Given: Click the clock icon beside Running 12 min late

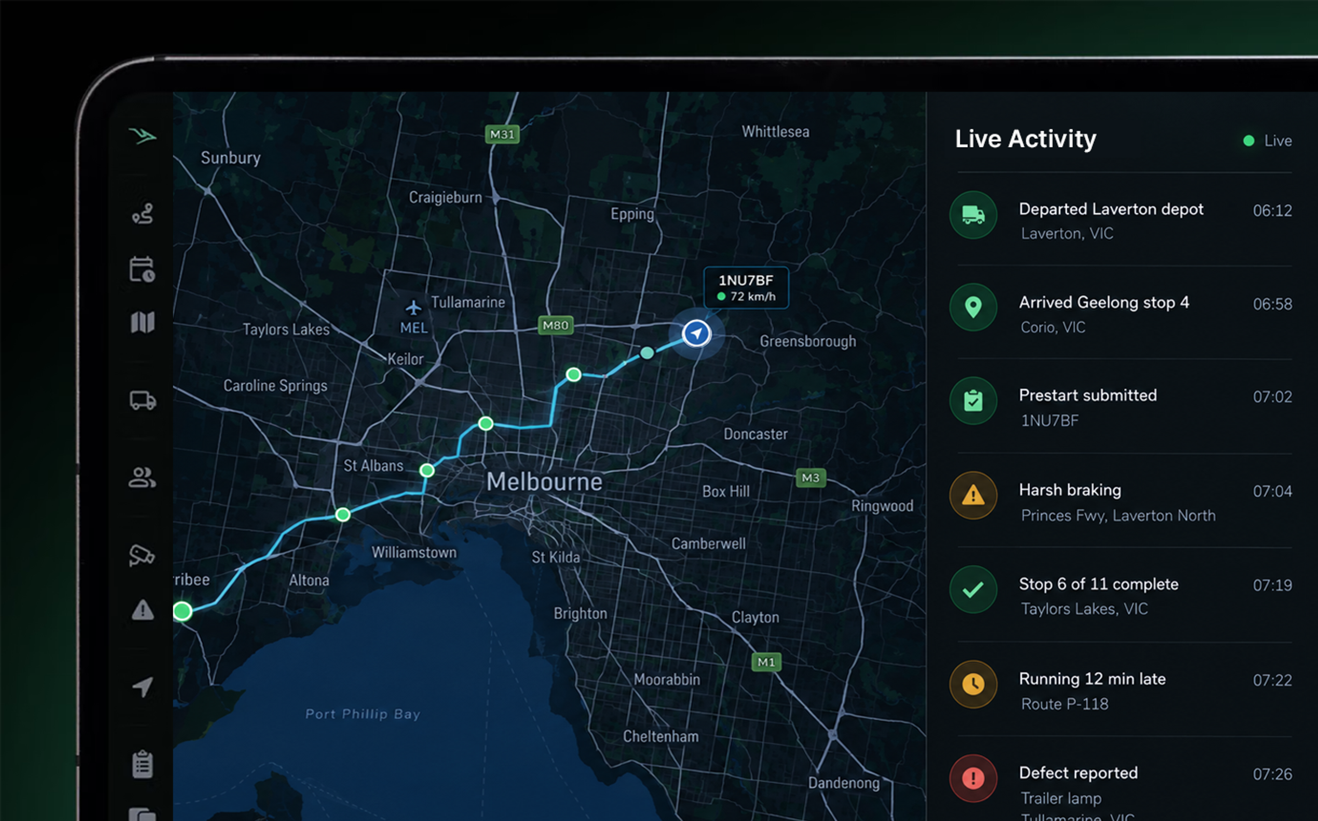Looking at the screenshot, I should 973,684.
